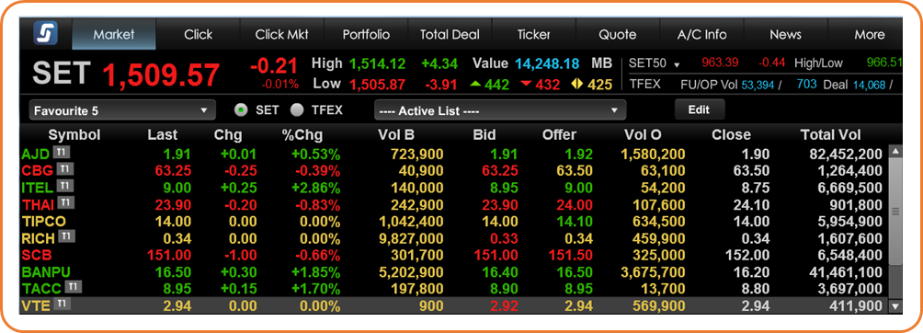
Task: Go to the Portfolio tab
Action: coord(366,34)
